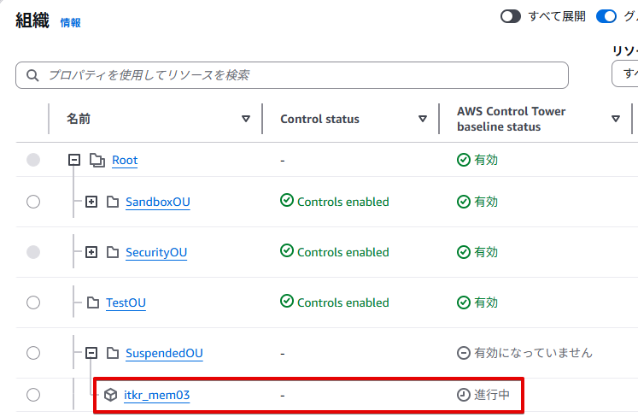The width and height of the screenshot is (638, 417).
Task: Collapse the Root tree node
Action: (74, 160)
